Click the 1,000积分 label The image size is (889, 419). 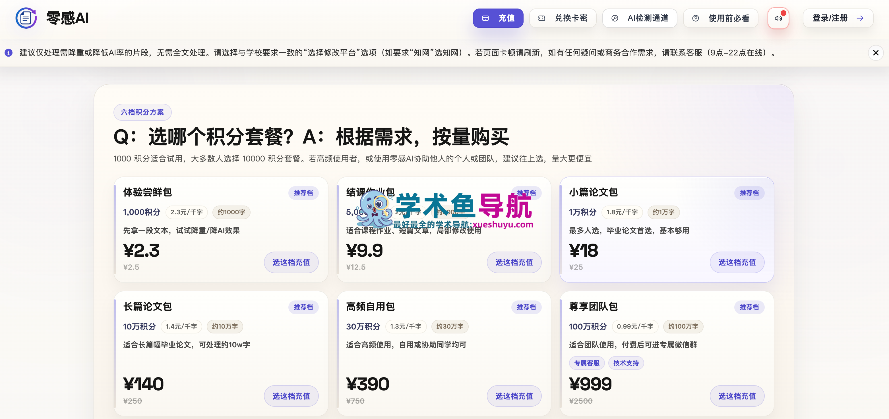(142, 212)
